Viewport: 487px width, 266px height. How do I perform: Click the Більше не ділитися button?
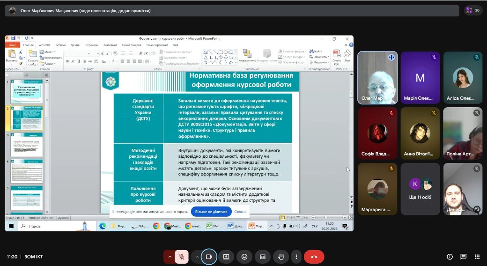(211, 212)
